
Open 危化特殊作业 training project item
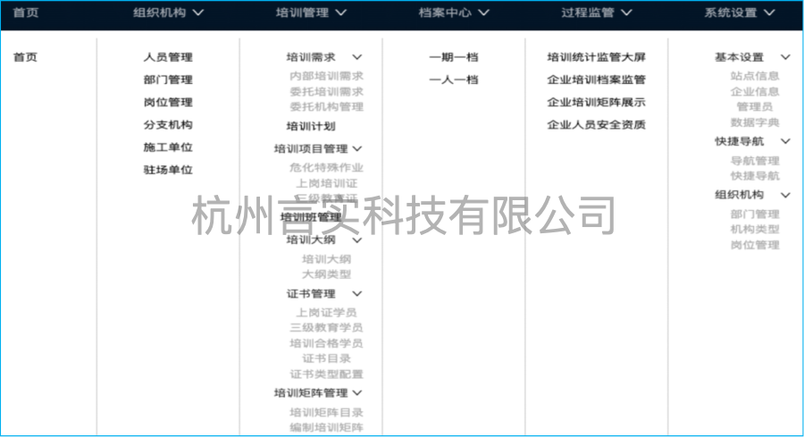coord(326,167)
